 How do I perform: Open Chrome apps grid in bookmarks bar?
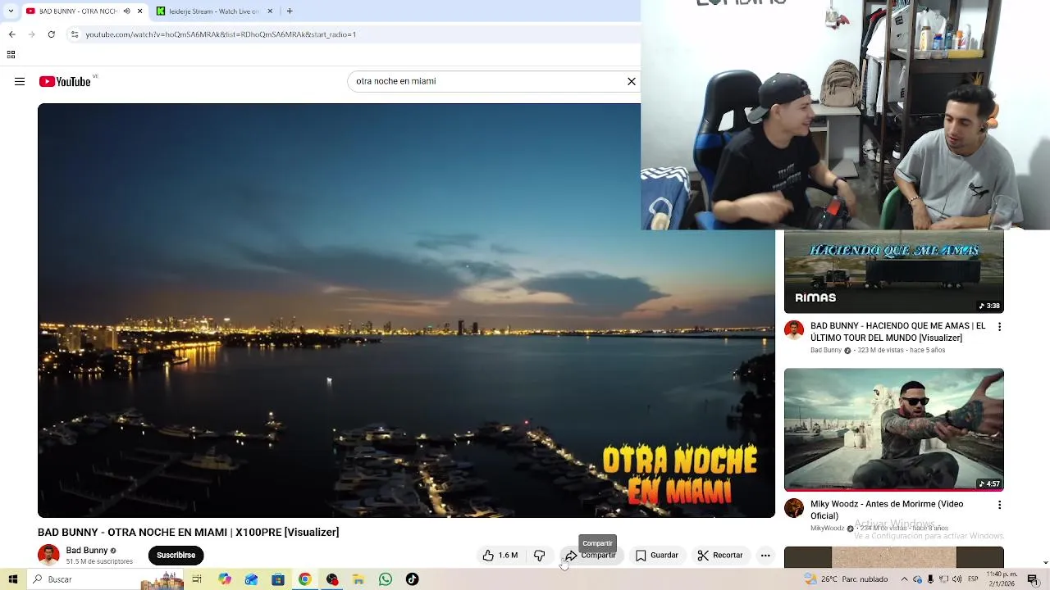(11, 55)
